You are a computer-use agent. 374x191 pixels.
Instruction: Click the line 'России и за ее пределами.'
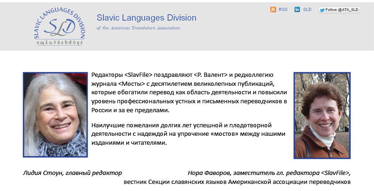(x=130, y=110)
